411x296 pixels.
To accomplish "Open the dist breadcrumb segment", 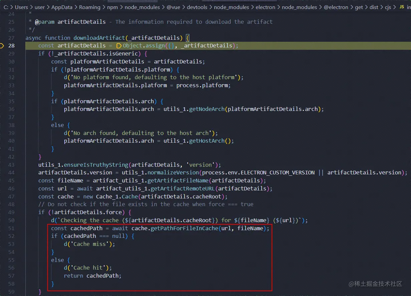I will 374,7.
